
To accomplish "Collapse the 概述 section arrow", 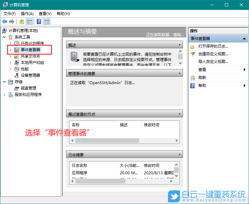I will coord(179,45).
